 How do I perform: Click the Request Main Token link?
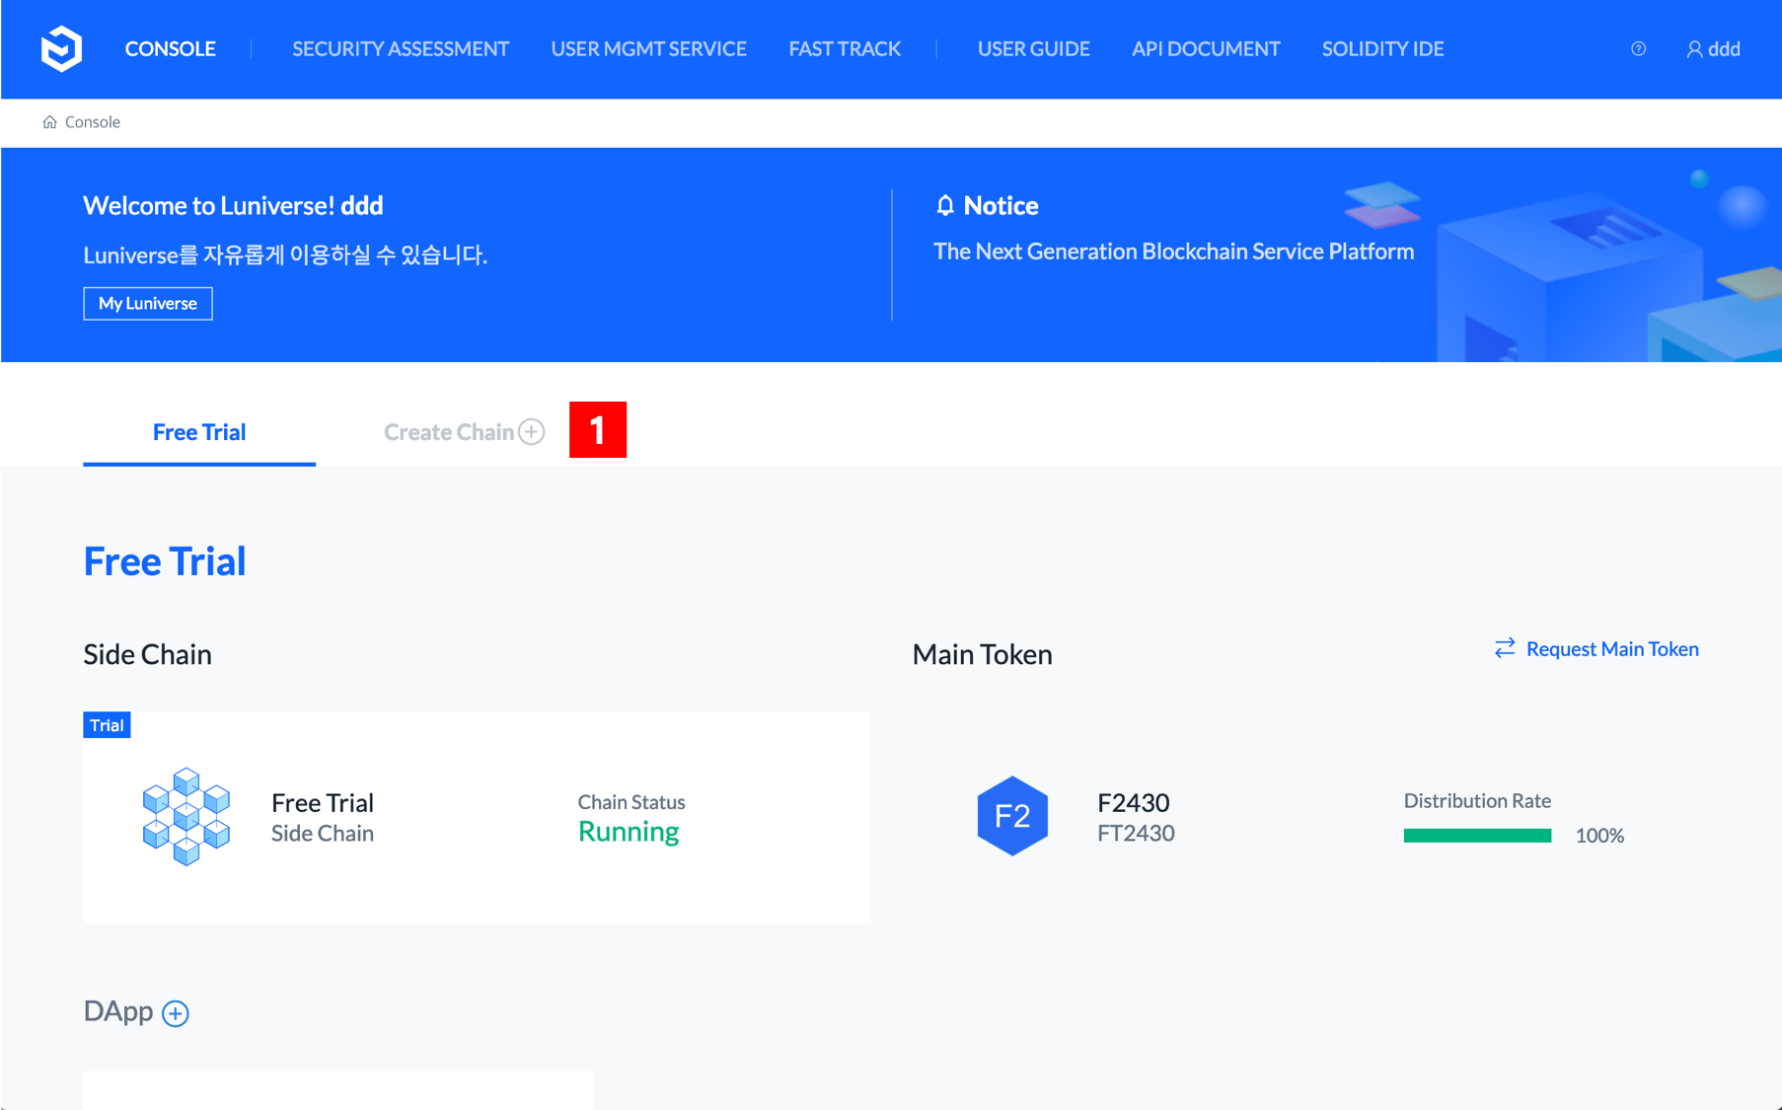[1612, 648]
